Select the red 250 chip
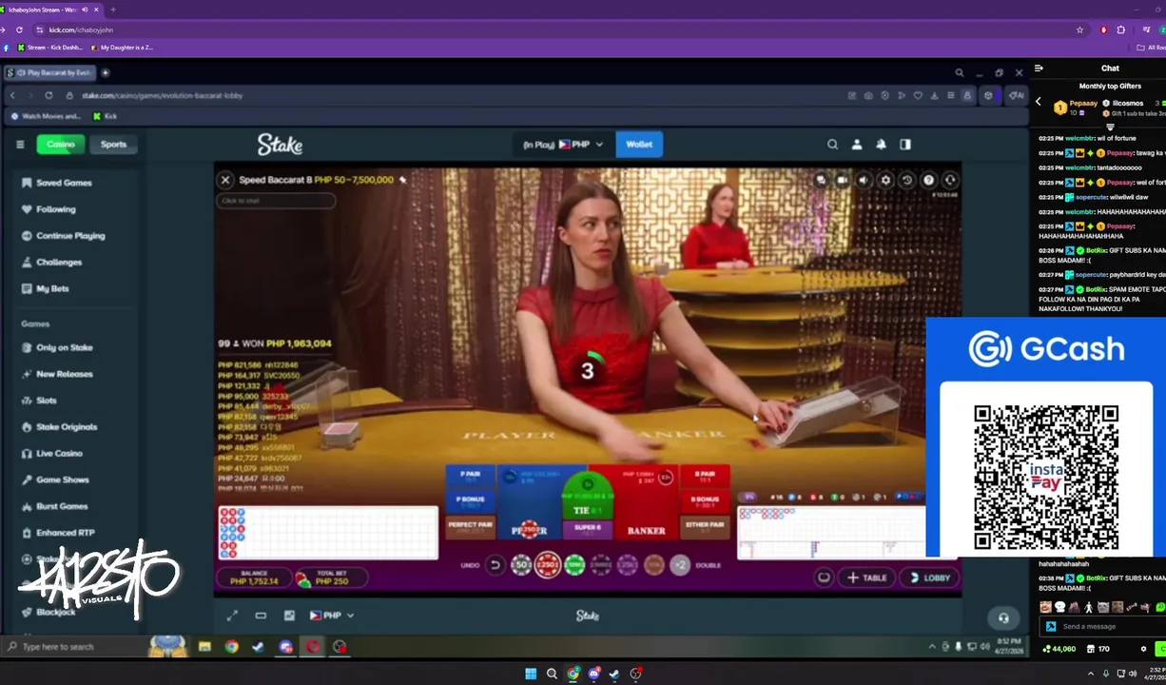The image size is (1166, 685). (547, 565)
